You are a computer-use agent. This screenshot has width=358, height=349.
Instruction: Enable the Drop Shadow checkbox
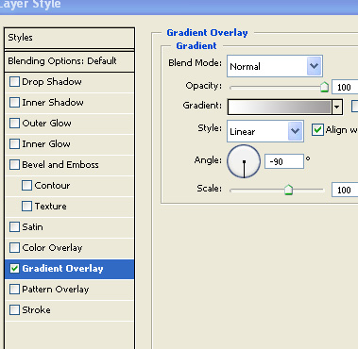point(14,82)
